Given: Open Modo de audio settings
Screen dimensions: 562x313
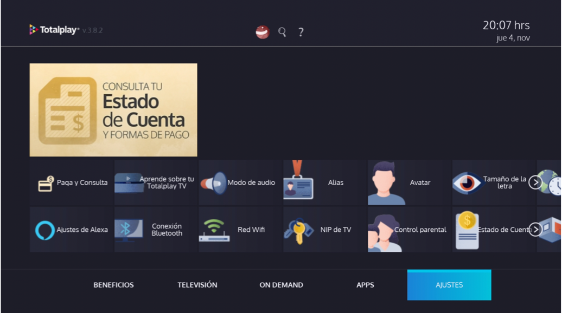Looking at the screenshot, I should [x=240, y=182].
